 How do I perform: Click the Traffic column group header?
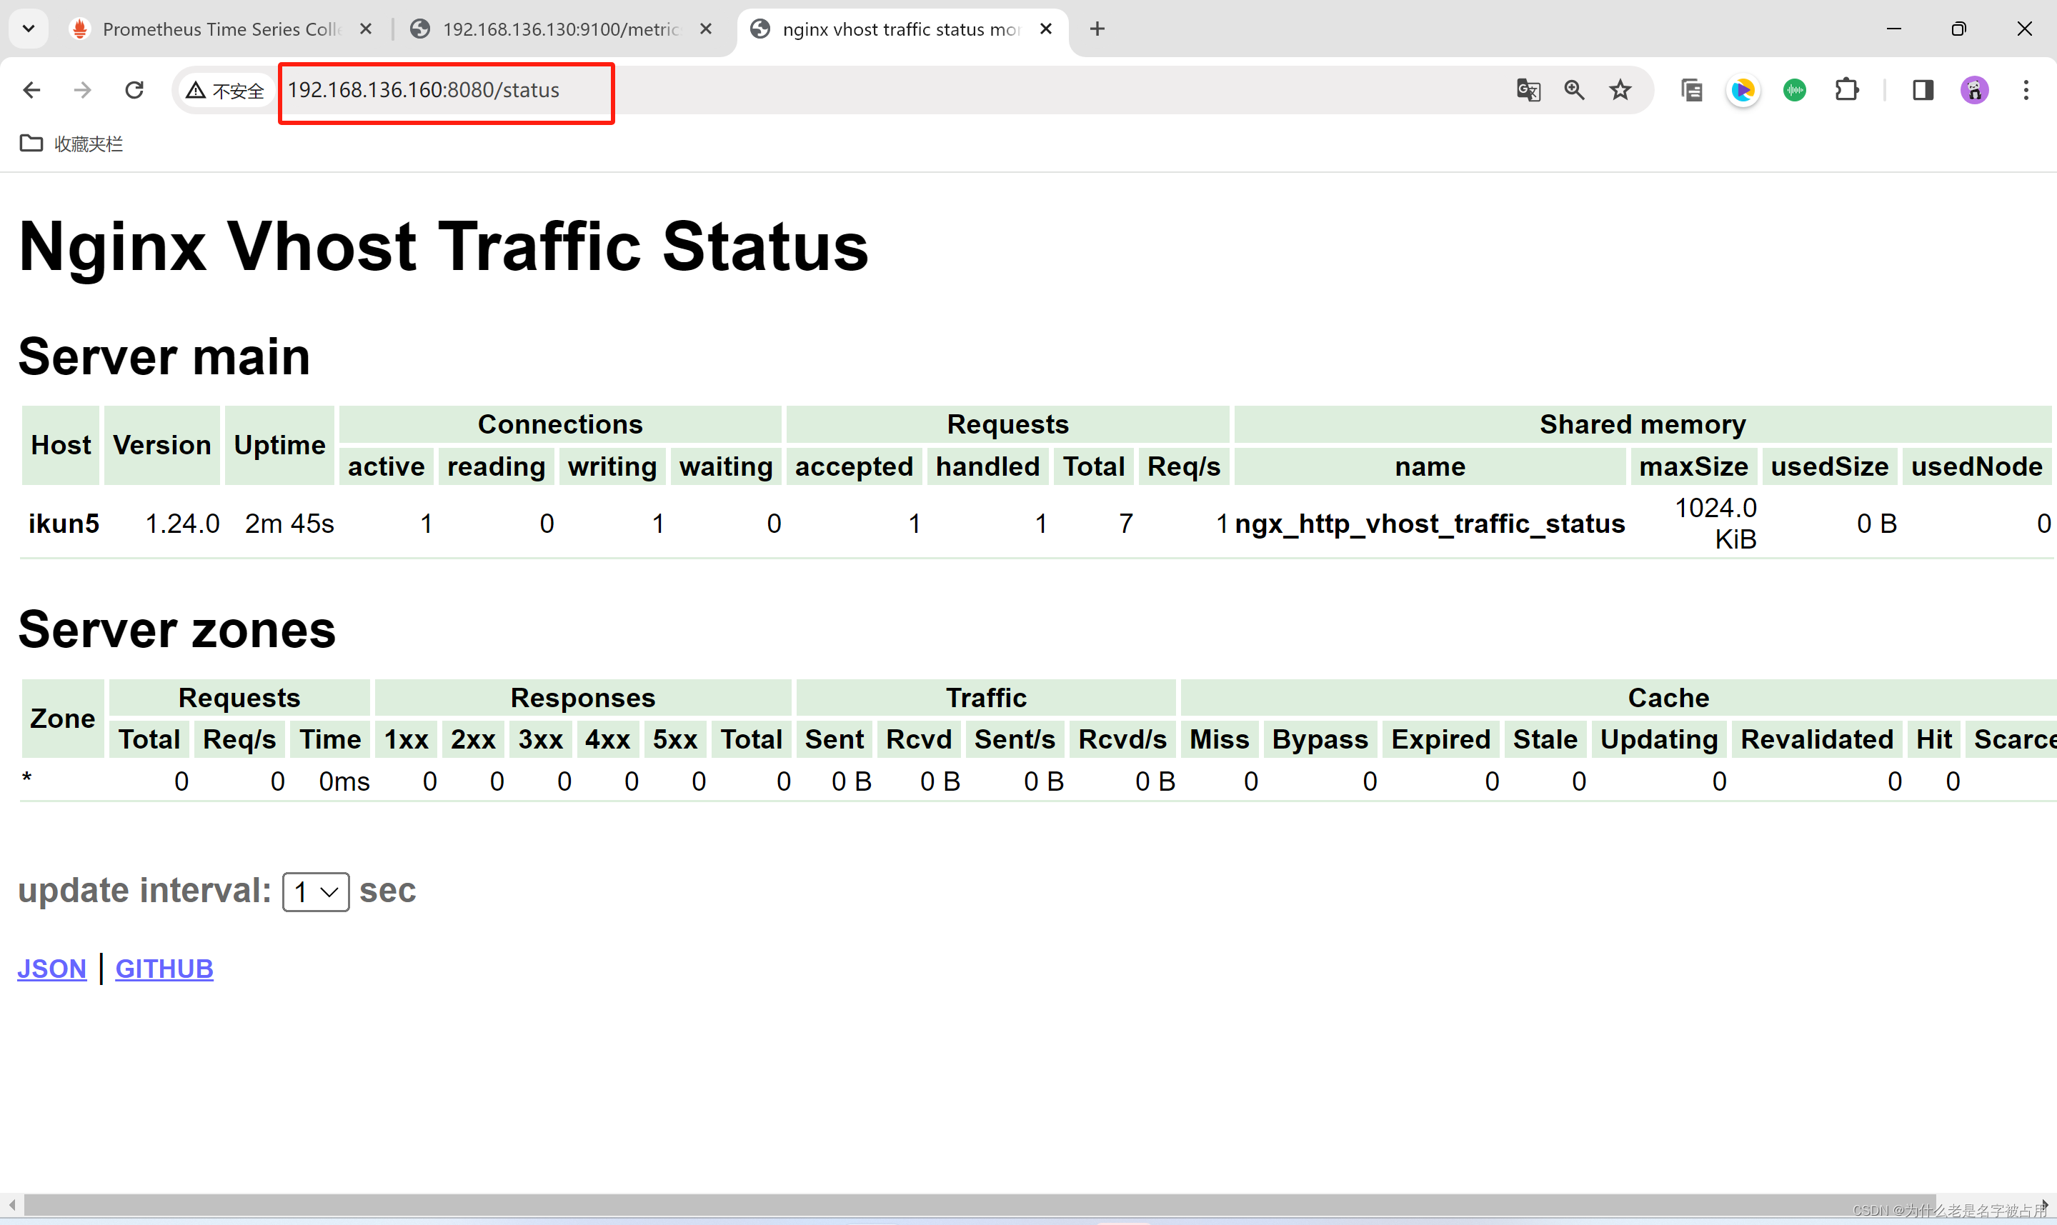click(x=985, y=698)
